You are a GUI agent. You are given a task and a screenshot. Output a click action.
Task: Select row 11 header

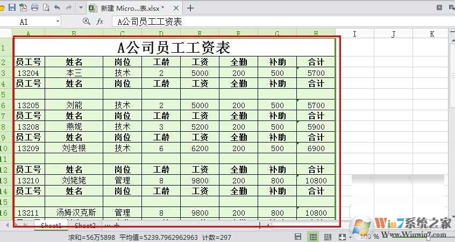[x=6, y=159]
